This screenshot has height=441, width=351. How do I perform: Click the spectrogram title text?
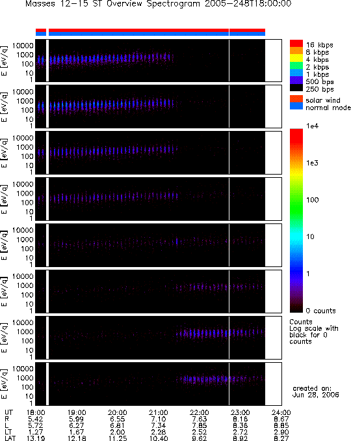coord(158,4)
